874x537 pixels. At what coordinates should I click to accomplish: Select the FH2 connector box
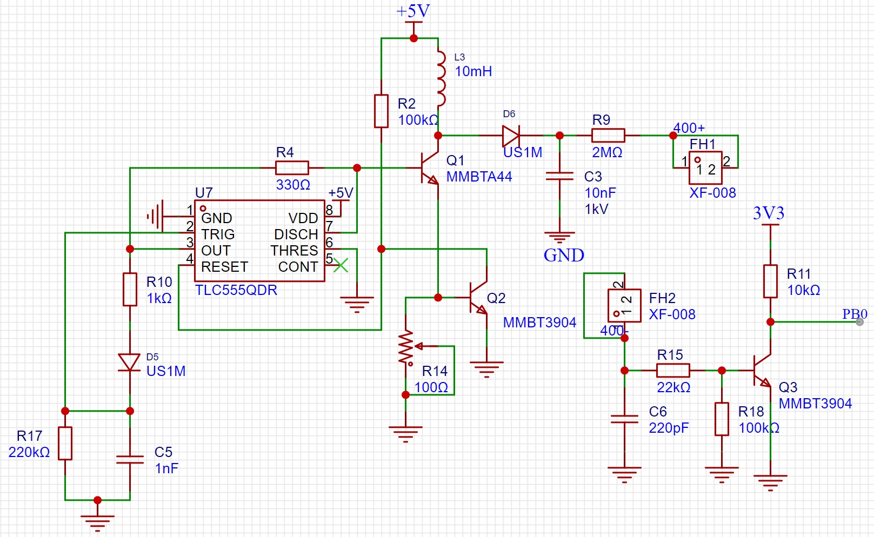point(624,306)
